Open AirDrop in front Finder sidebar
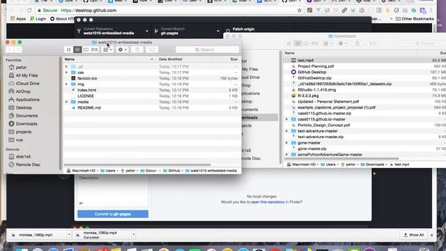 coord(20,91)
